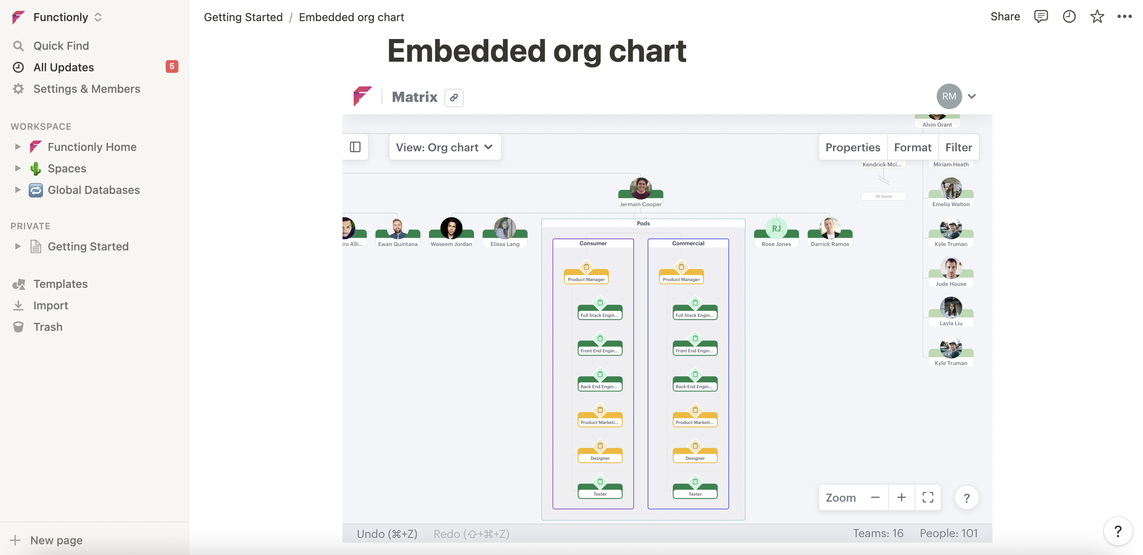Screen dimensions: 1143x555
Task: Click the link icon next to Matrix
Action: (453, 96)
